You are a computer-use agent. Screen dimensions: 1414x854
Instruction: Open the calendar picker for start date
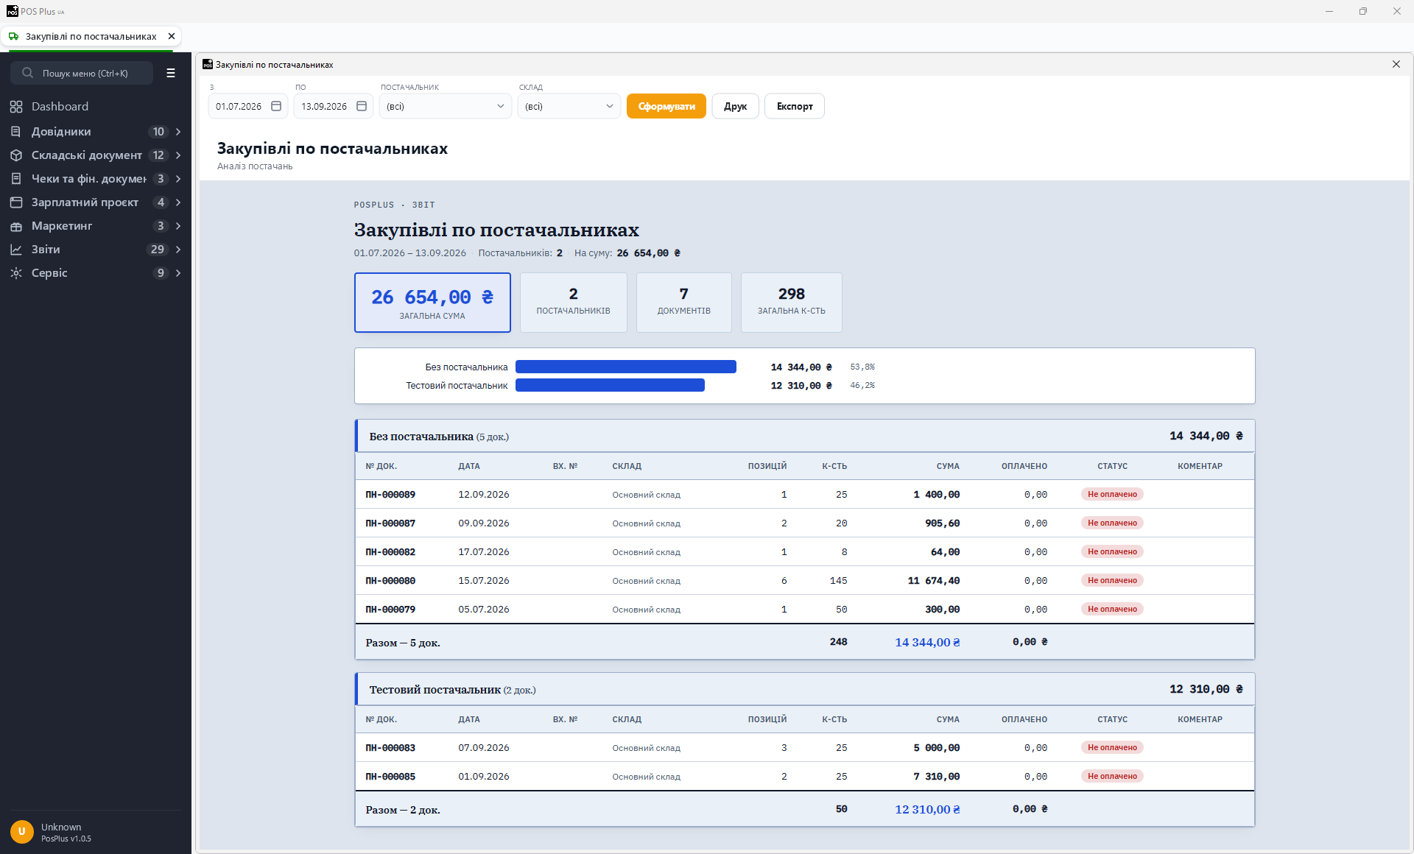[276, 106]
